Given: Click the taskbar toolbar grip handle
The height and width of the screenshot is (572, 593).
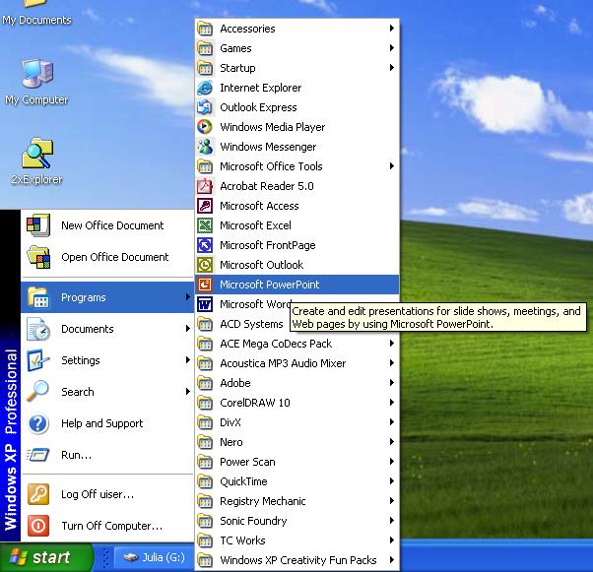Looking at the screenshot, I should tap(106, 557).
